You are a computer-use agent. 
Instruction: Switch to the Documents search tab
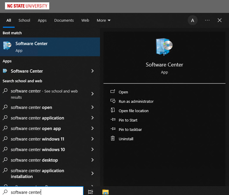coord(64,20)
